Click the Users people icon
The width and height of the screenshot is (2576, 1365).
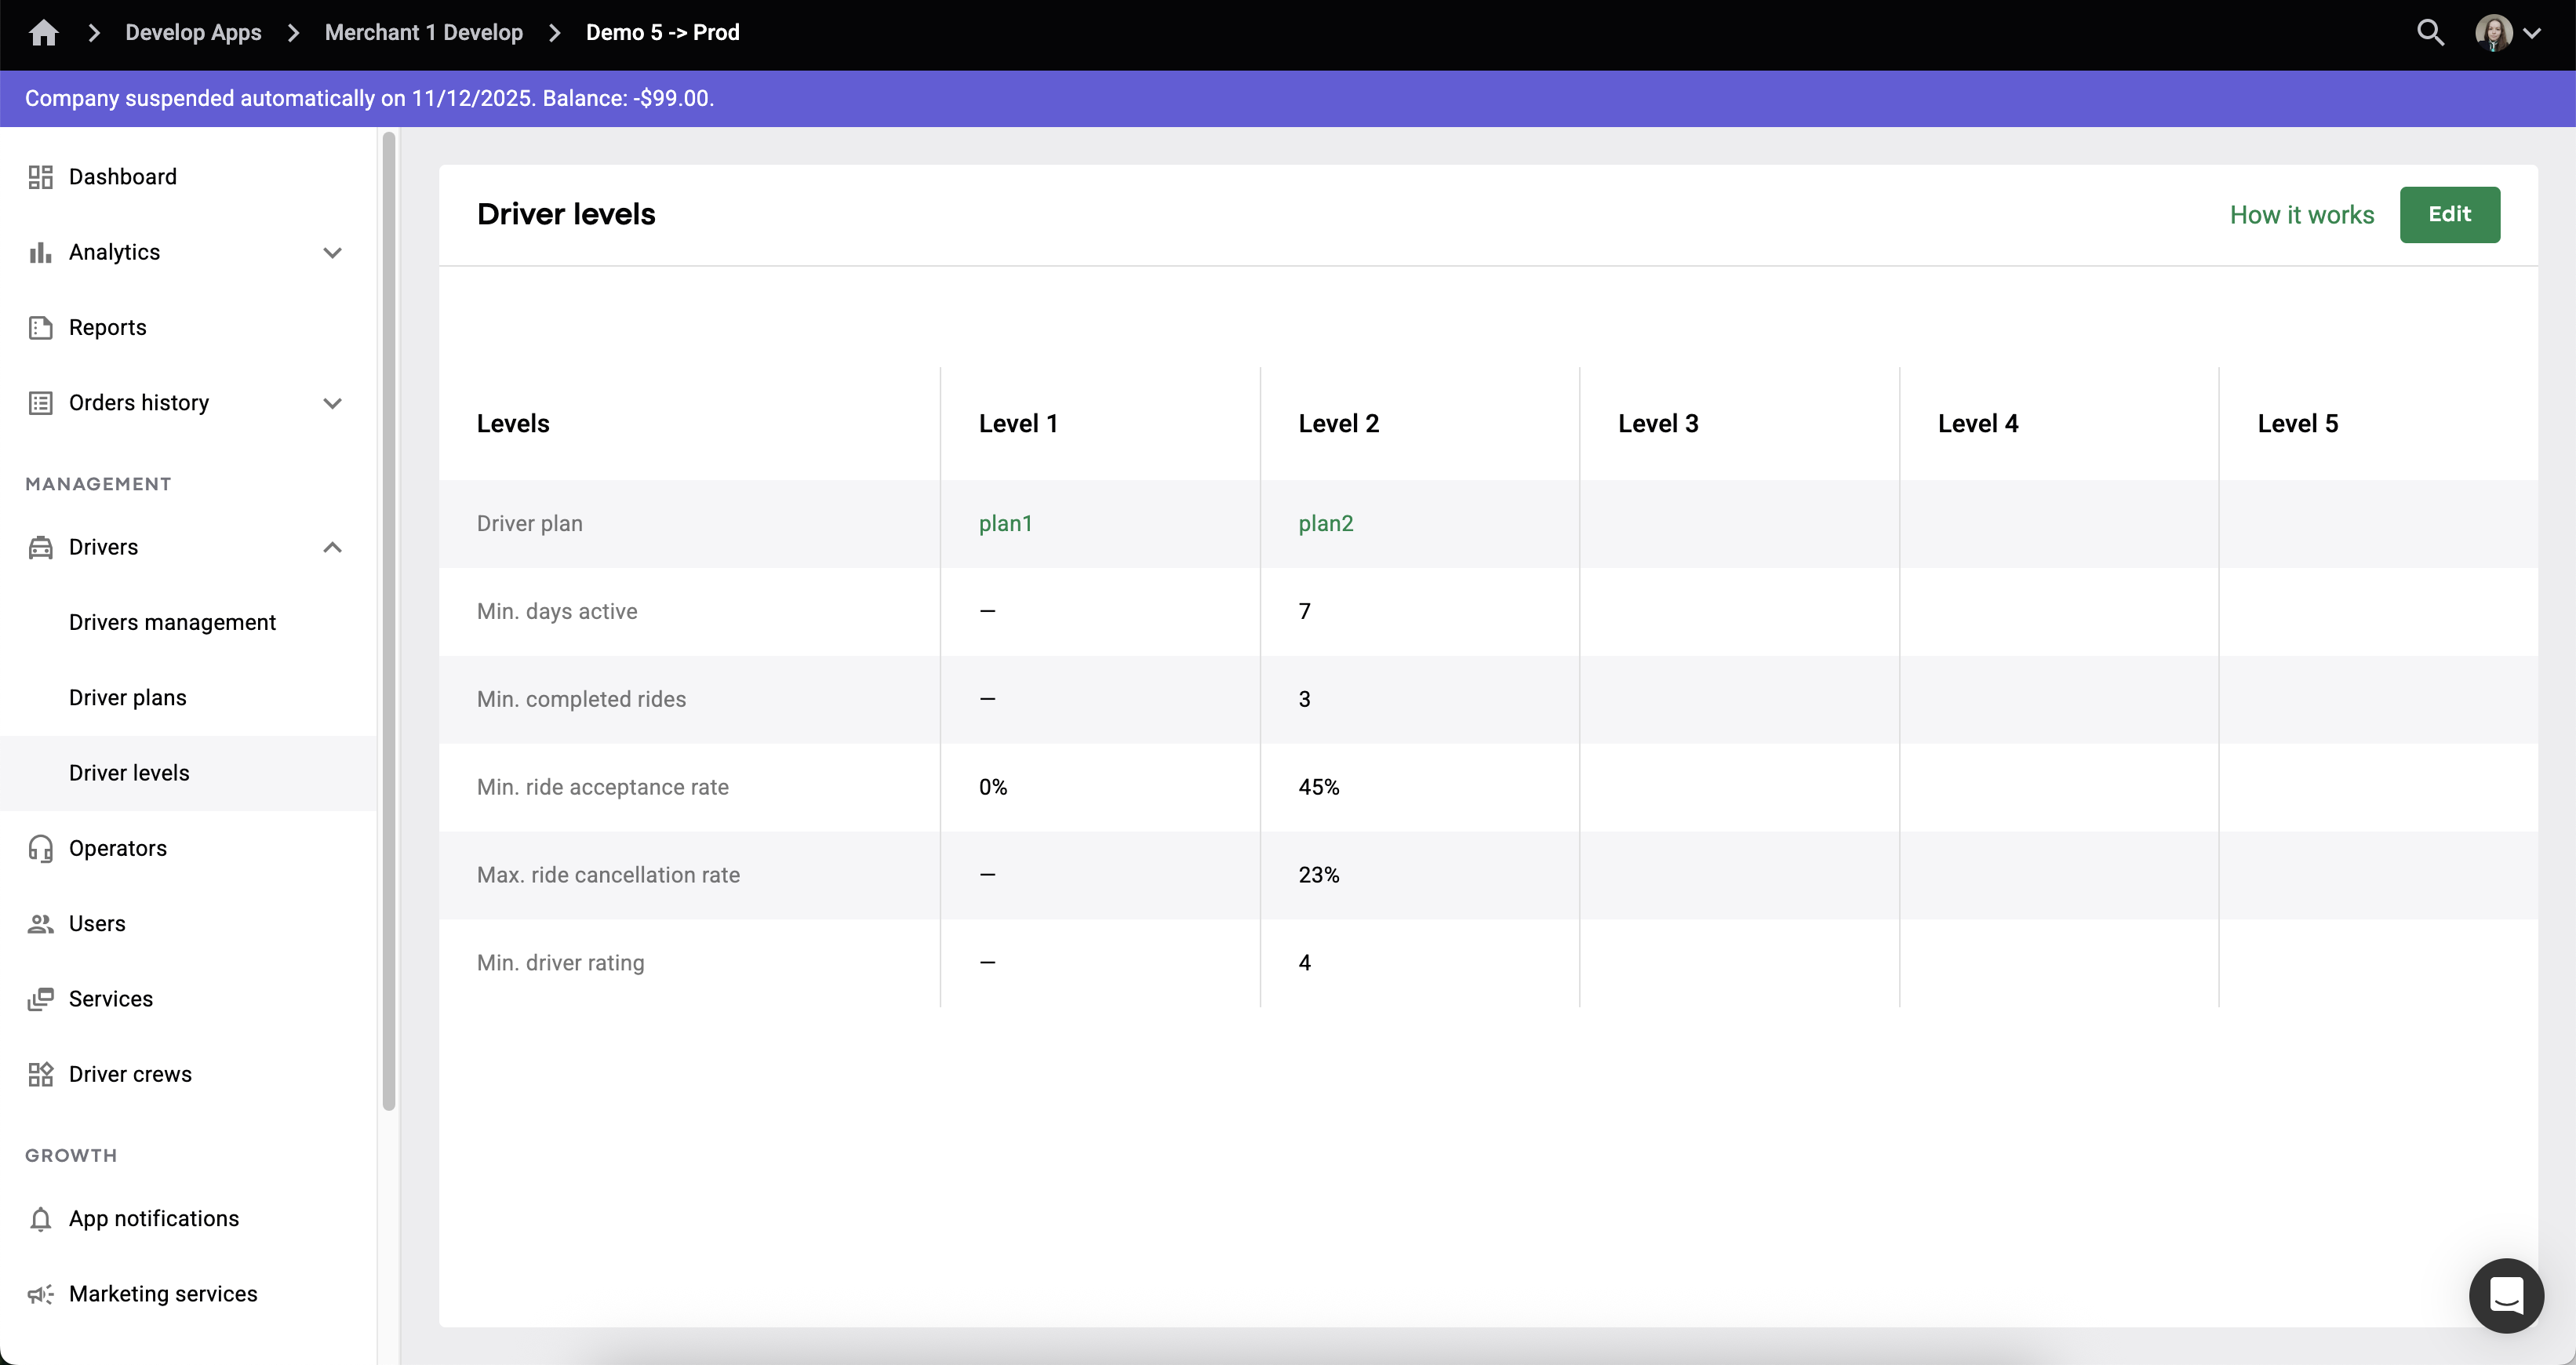click(x=40, y=924)
